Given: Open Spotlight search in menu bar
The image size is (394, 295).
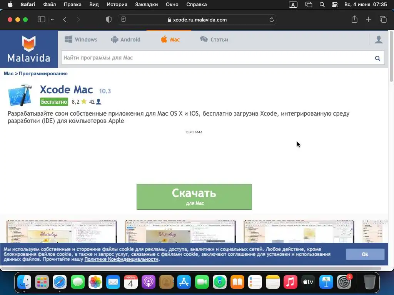Looking at the screenshot, I should [322, 5].
